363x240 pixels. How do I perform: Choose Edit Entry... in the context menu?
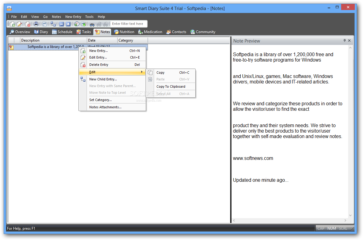[x=112, y=57]
